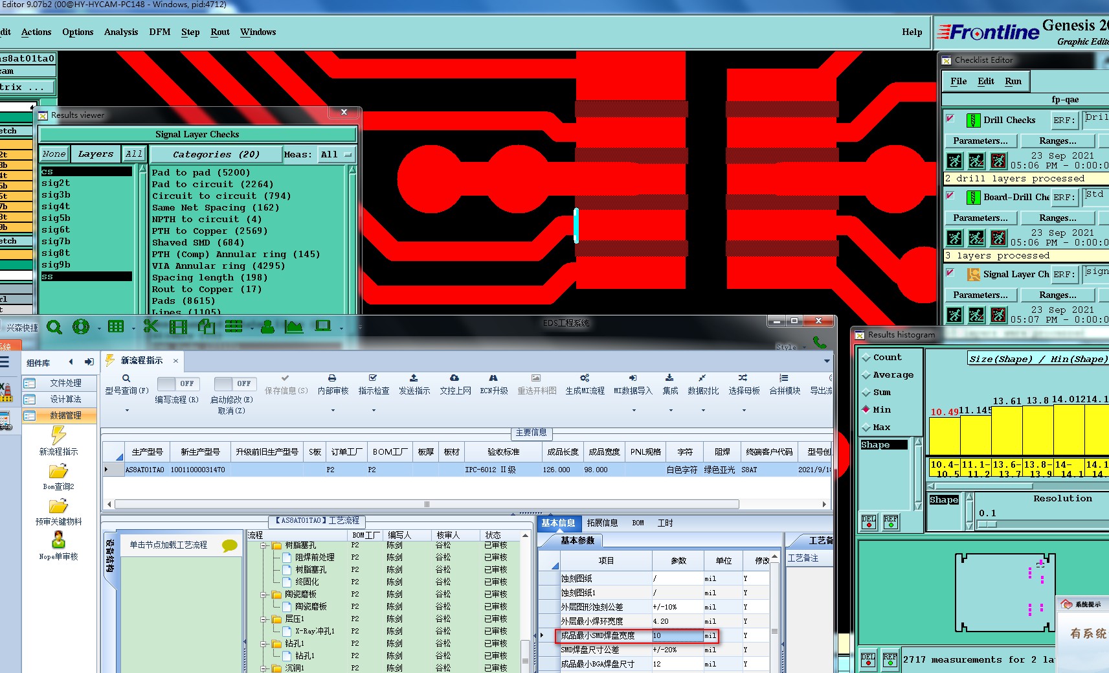Click the ERF: button beside Drill Checks
This screenshot has width=1109, height=673.
tap(1064, 120)
